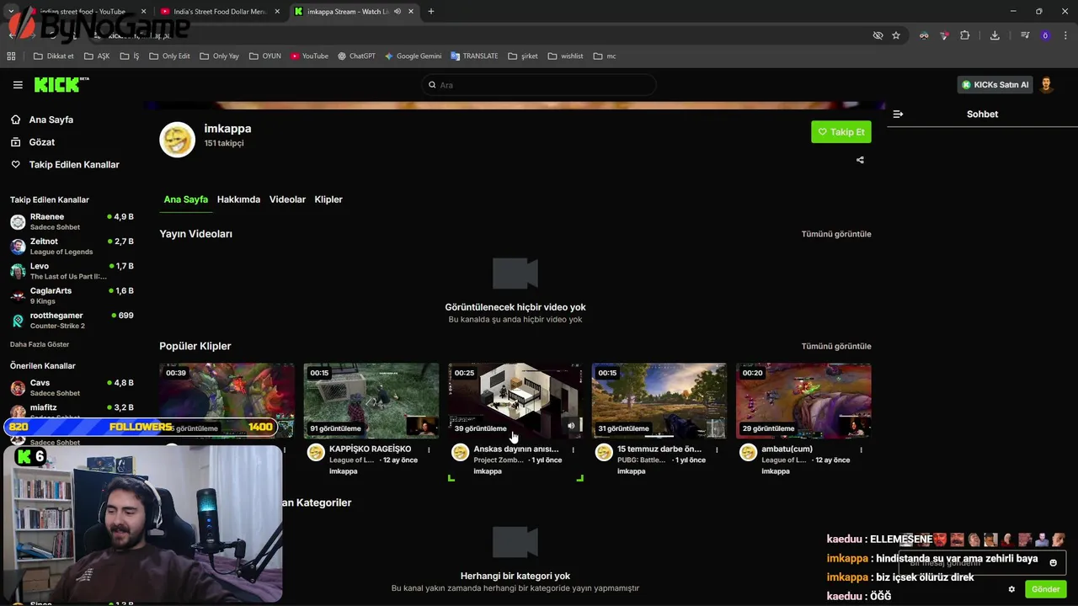
Task: Open chat settings gear icon
Action: [x=1011, y=589]
